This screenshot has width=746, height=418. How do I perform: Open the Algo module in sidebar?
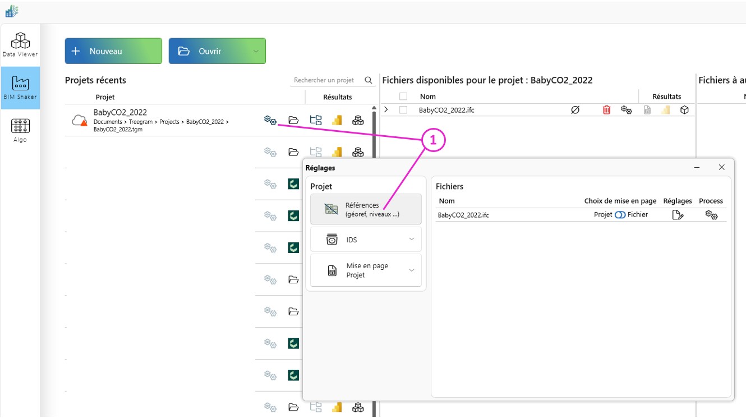[x=20, y=130]
